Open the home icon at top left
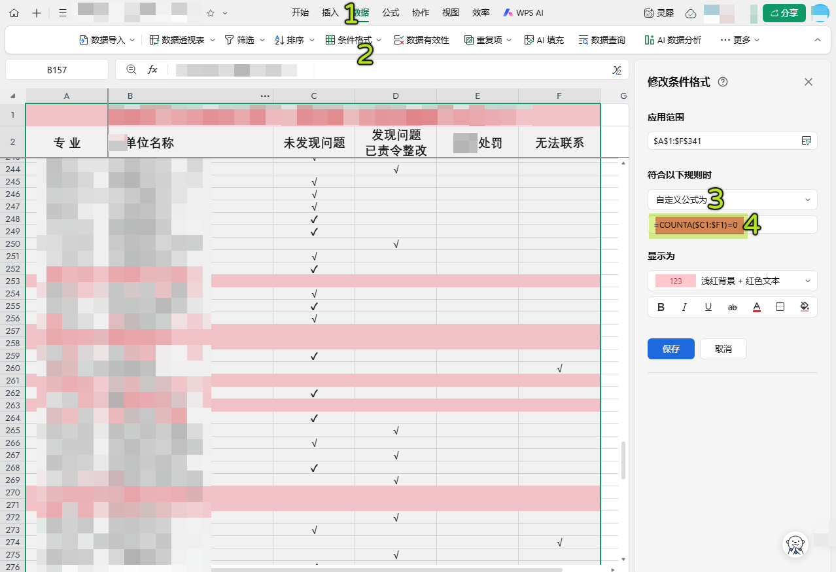 tap(14, 13)
